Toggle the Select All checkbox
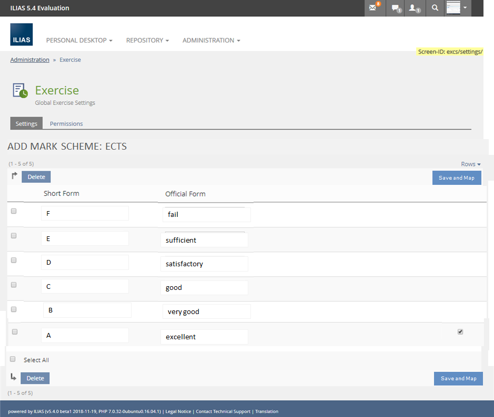Screen dimensions: 494x417 pyautogui.click(x=13, y=359)
